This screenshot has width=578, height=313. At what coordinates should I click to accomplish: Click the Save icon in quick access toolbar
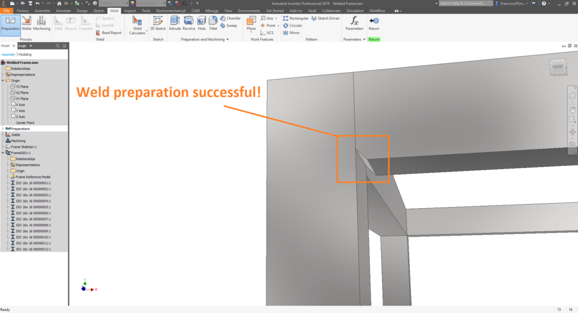[30, 3]
